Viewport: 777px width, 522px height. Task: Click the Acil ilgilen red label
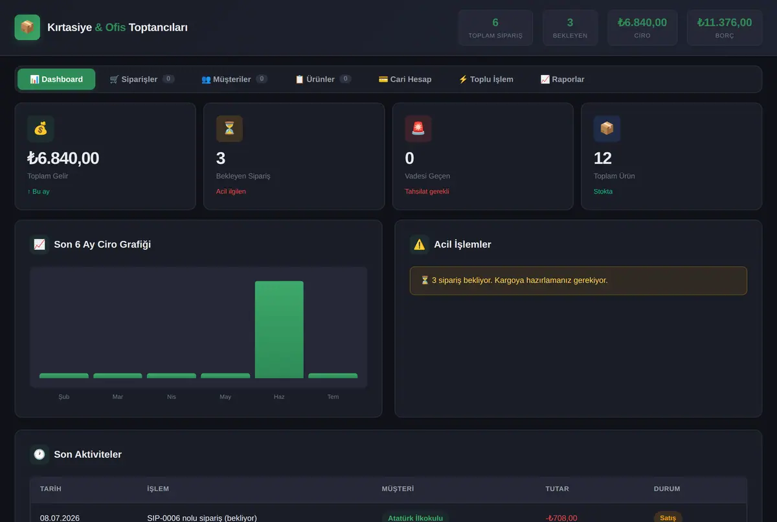[x=231, y=192]
